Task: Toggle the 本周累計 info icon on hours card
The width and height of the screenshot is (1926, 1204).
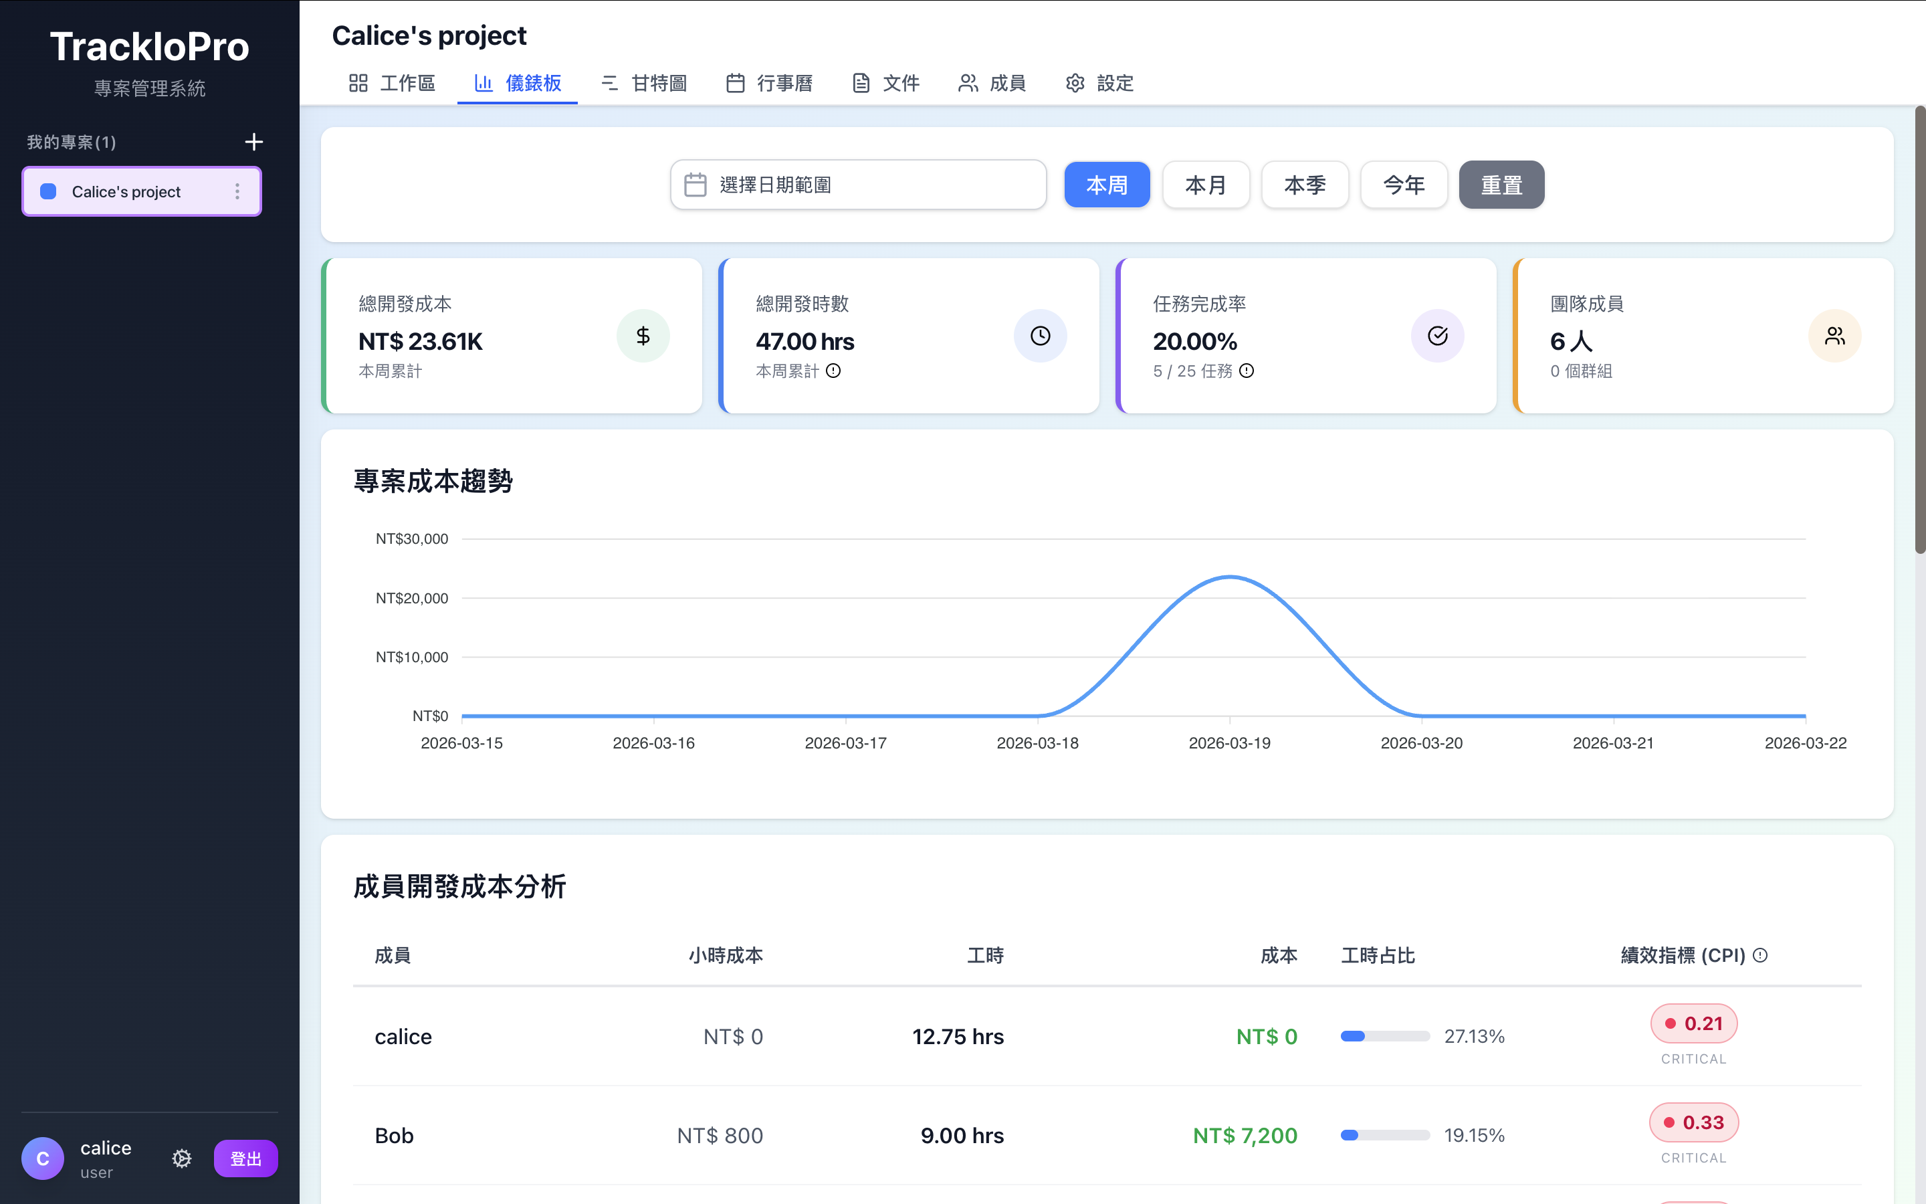Action: [833, 371]
